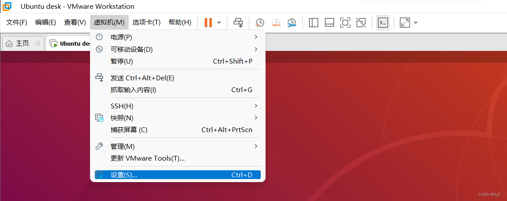Open the 管理(M) submenu

coord(177,147)
